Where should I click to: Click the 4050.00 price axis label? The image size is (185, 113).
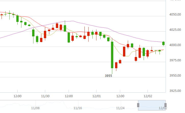(x=175, y=15)
